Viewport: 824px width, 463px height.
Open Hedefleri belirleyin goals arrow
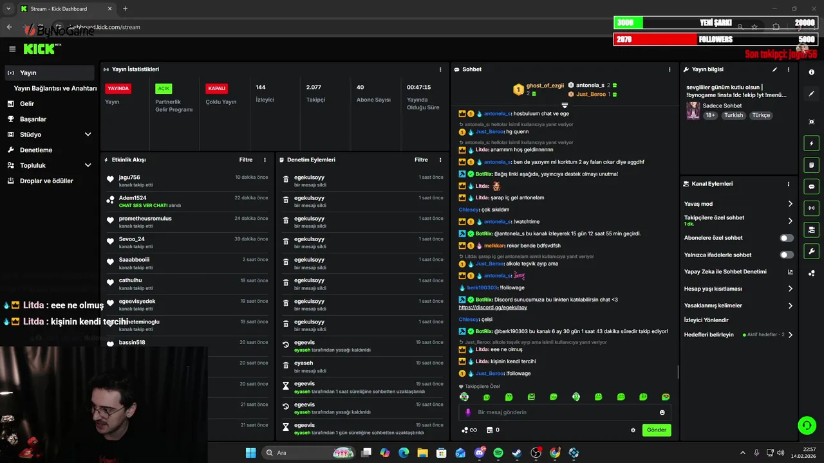790,334
